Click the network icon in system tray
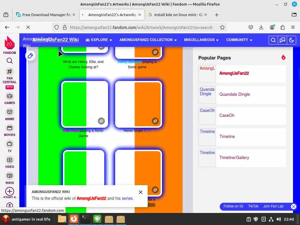Screen dimensions: 300x225 pos(271,219)
